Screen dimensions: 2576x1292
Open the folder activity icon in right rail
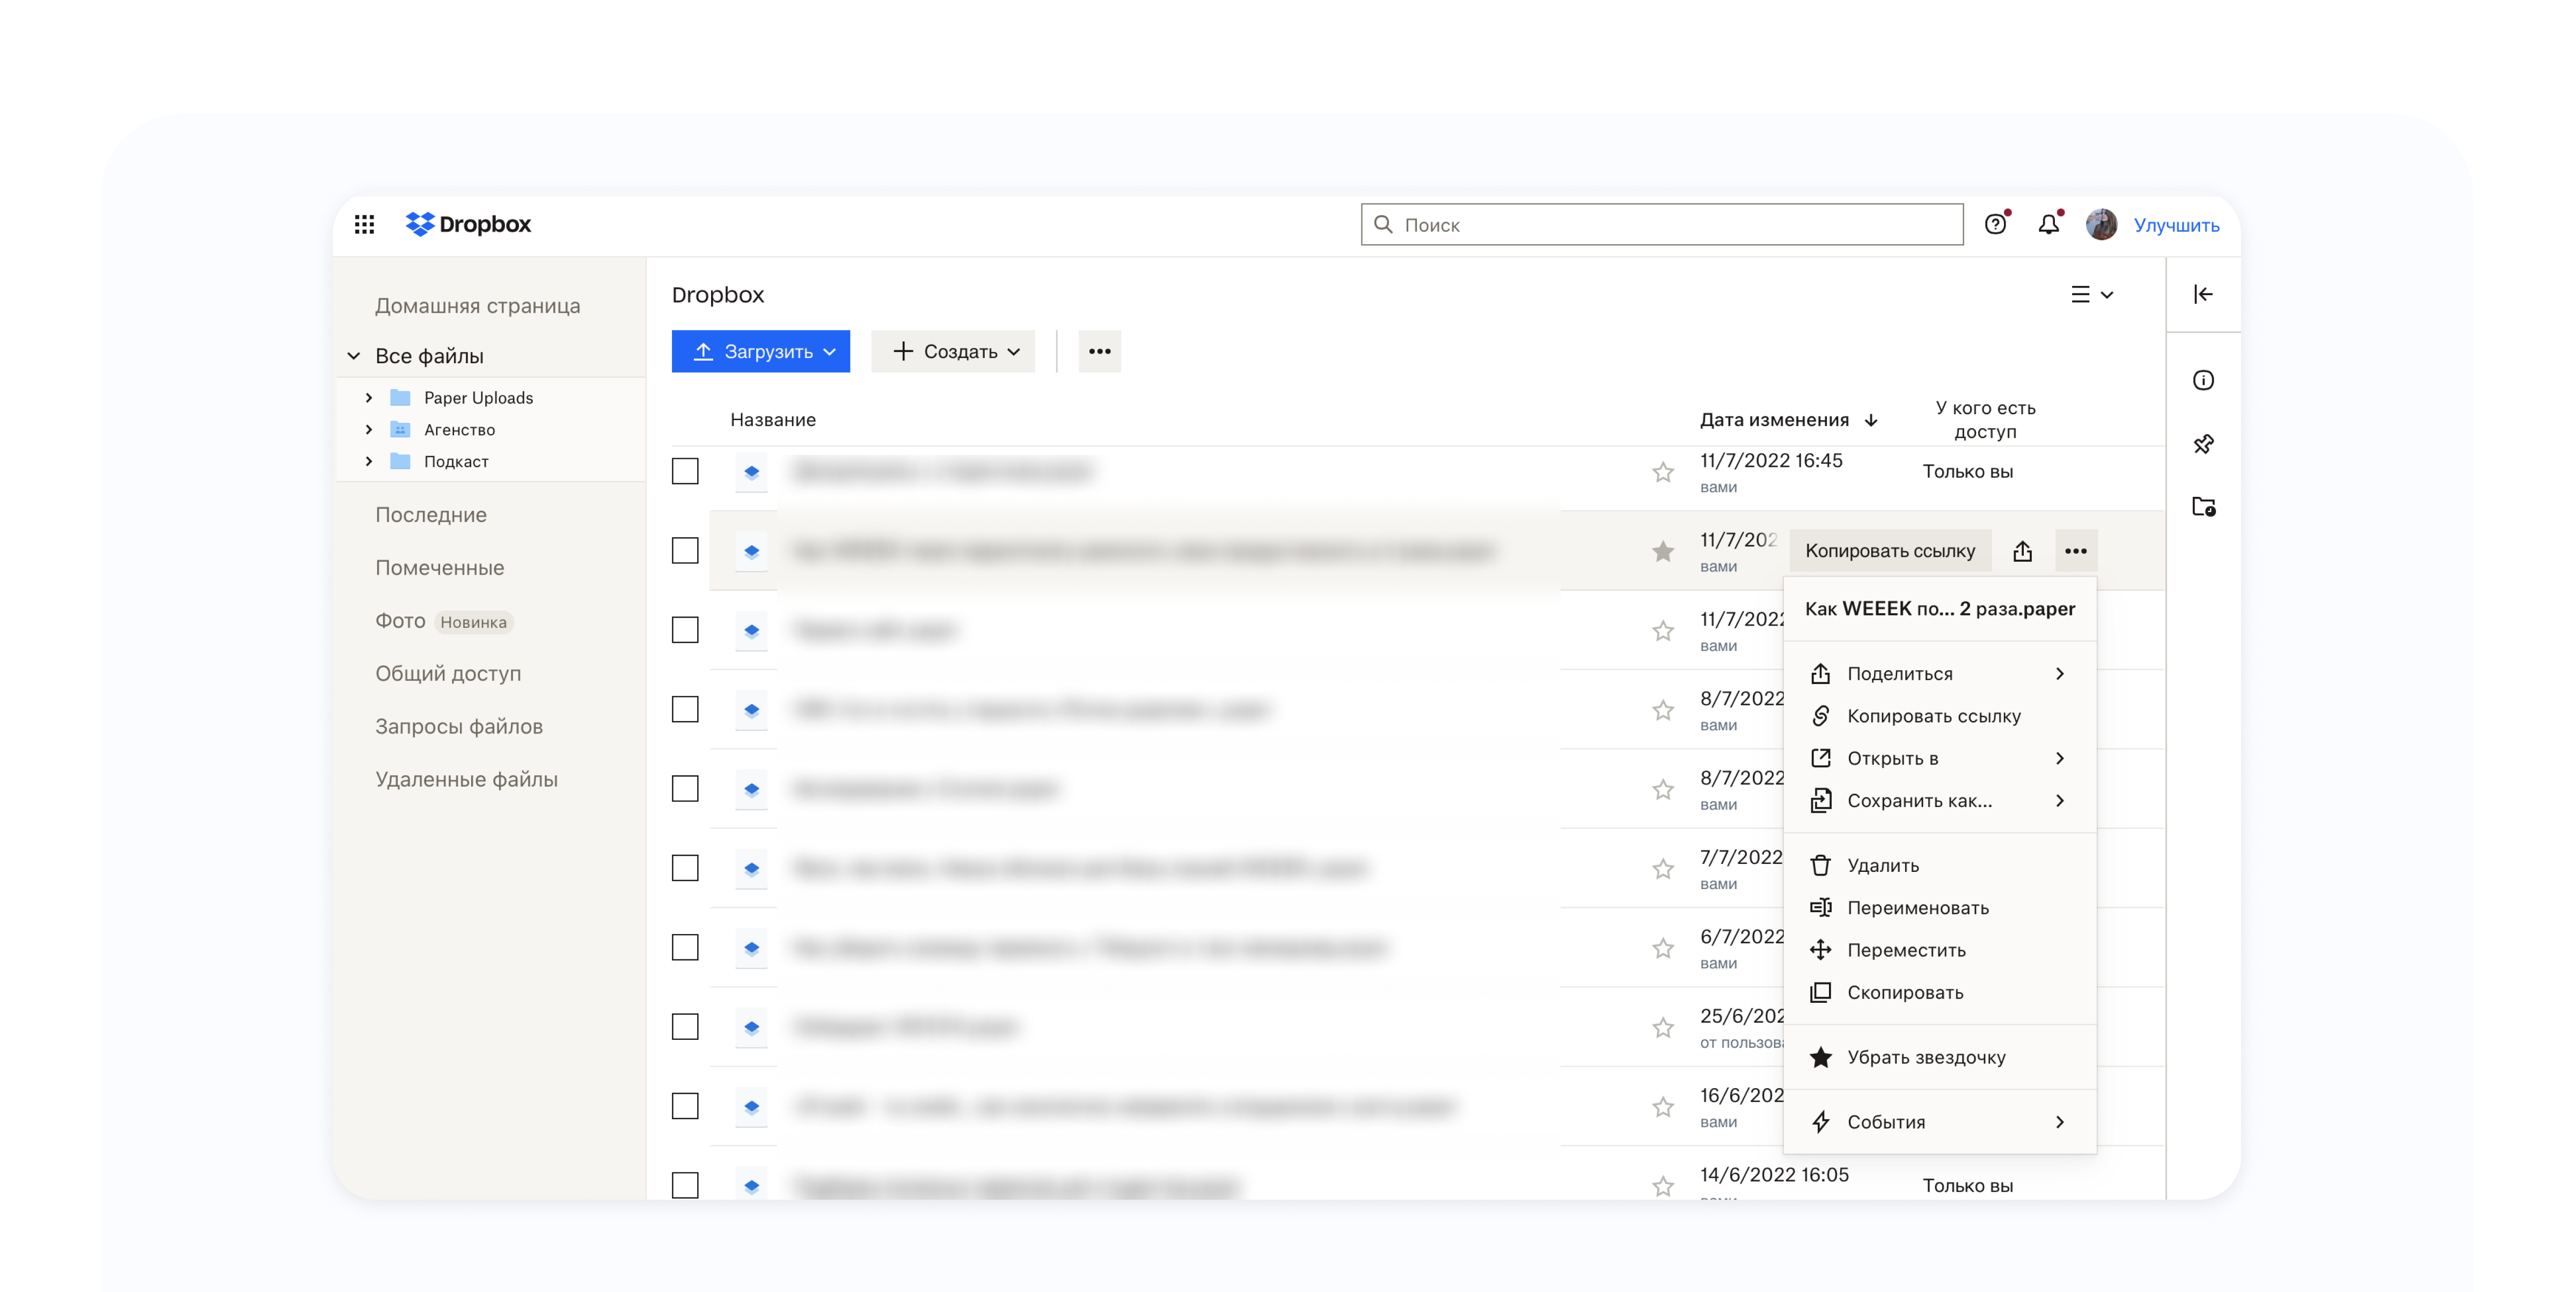point(2203,507)
